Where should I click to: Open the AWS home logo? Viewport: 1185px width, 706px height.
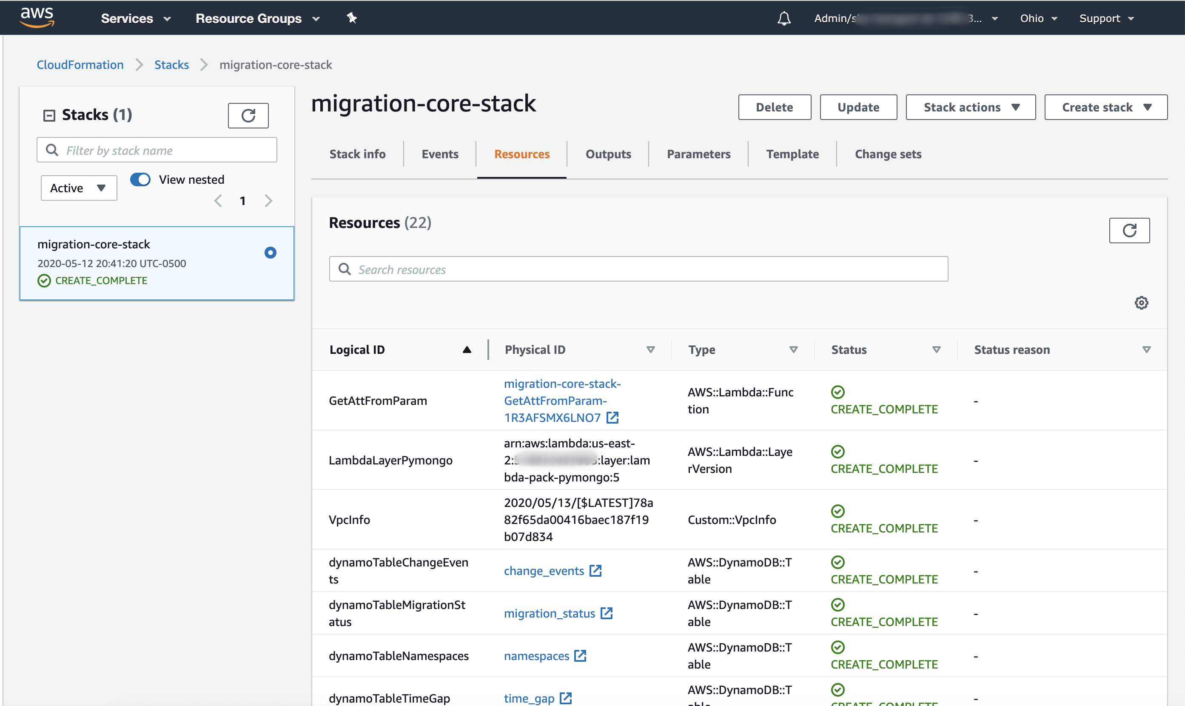click(x=37, y=17)
